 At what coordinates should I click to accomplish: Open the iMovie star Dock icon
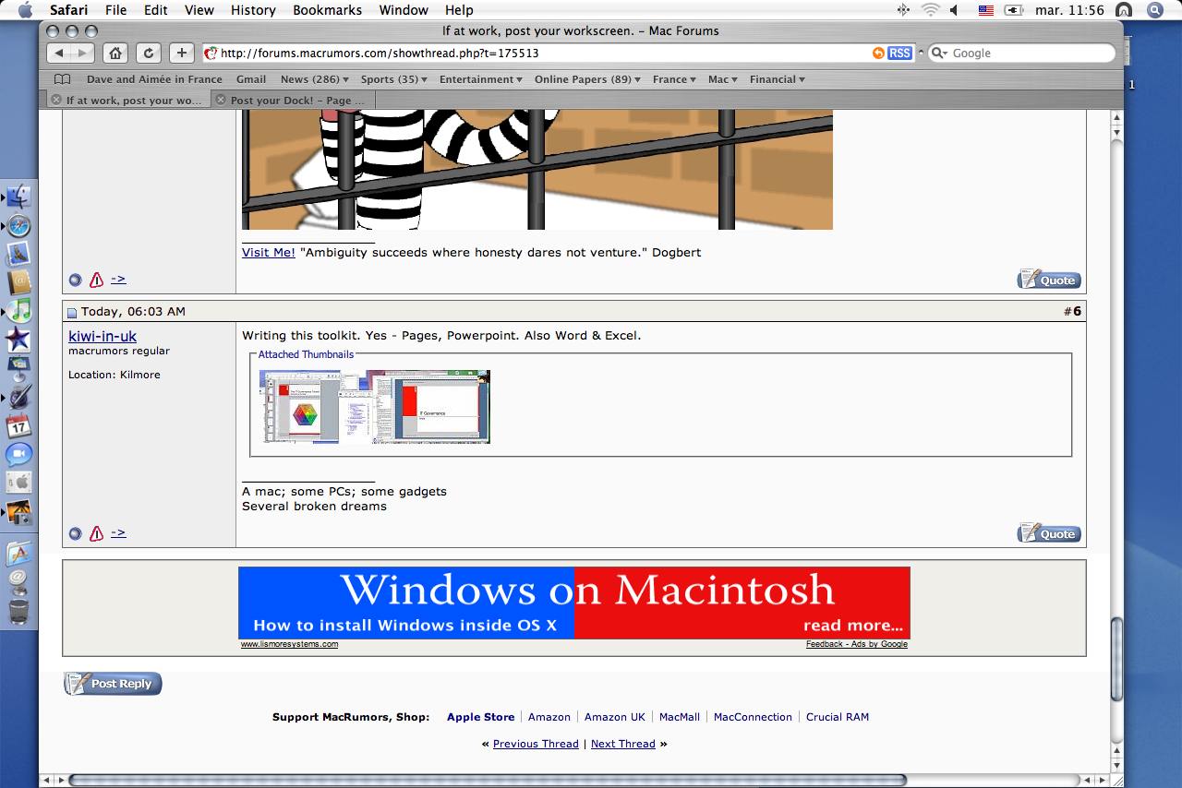coord(19,339)
